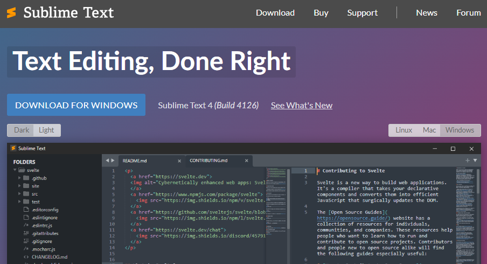
Task: Click the .editorconfig file icon
Action: [26, 210]
